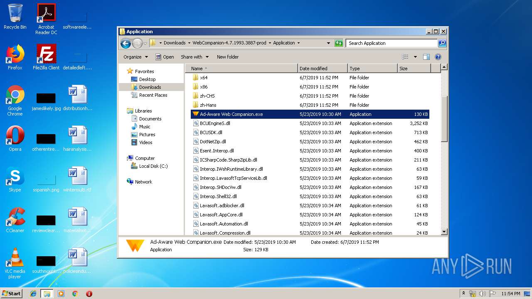The width and height of the screenshot is (532, 299).
Task: Select Network in navigation pane
Action: pyautogui.click(x=143, y=182)
